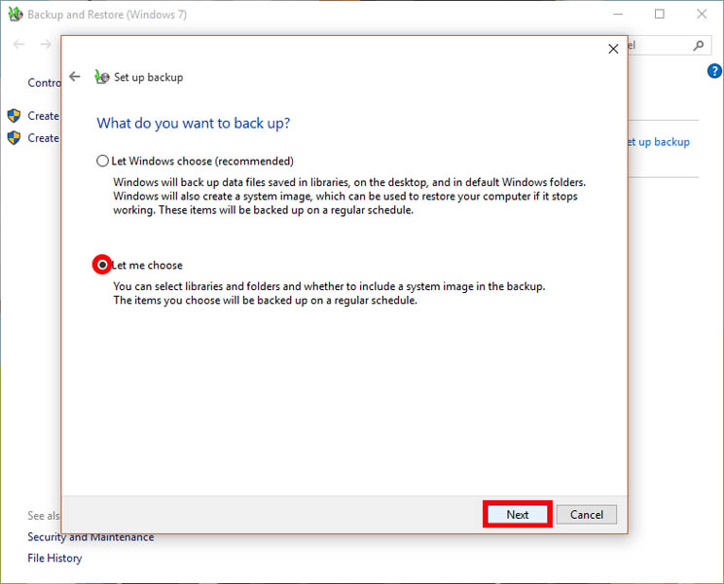Select the Let Windows choose (recommended) option
724x584 pixels.
[x=103, y=161]
